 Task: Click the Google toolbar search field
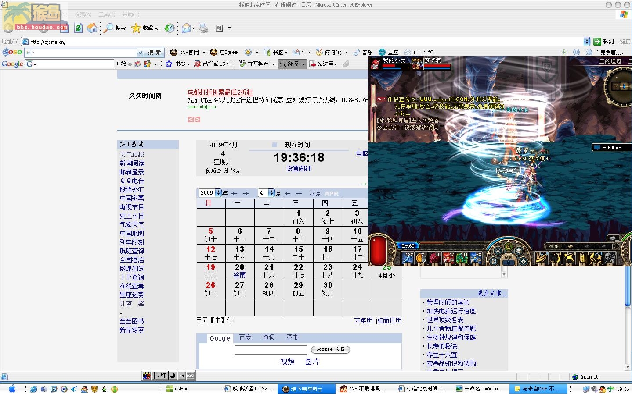tap(69, 64)
